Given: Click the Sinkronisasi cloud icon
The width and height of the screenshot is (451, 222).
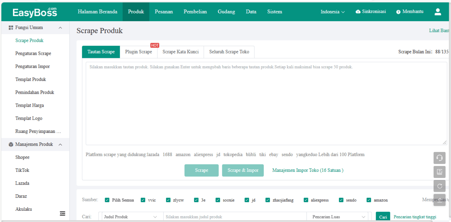Looking at the screenshot, I should point(358,12).
